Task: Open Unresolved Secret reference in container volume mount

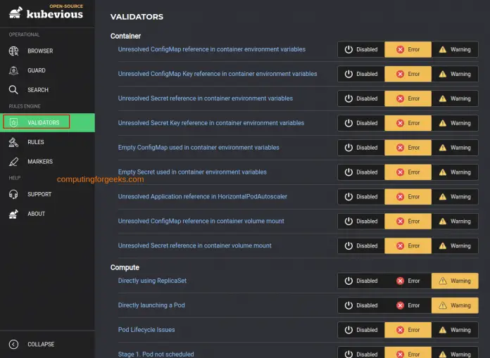Action: coord(194,245)
